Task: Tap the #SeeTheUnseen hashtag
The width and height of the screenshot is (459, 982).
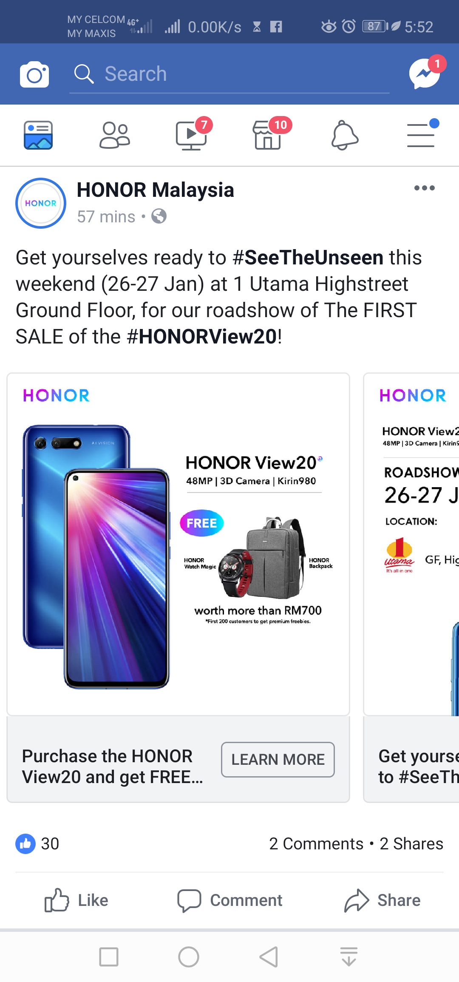Action: pyautogui.click(x=308, y=258)
